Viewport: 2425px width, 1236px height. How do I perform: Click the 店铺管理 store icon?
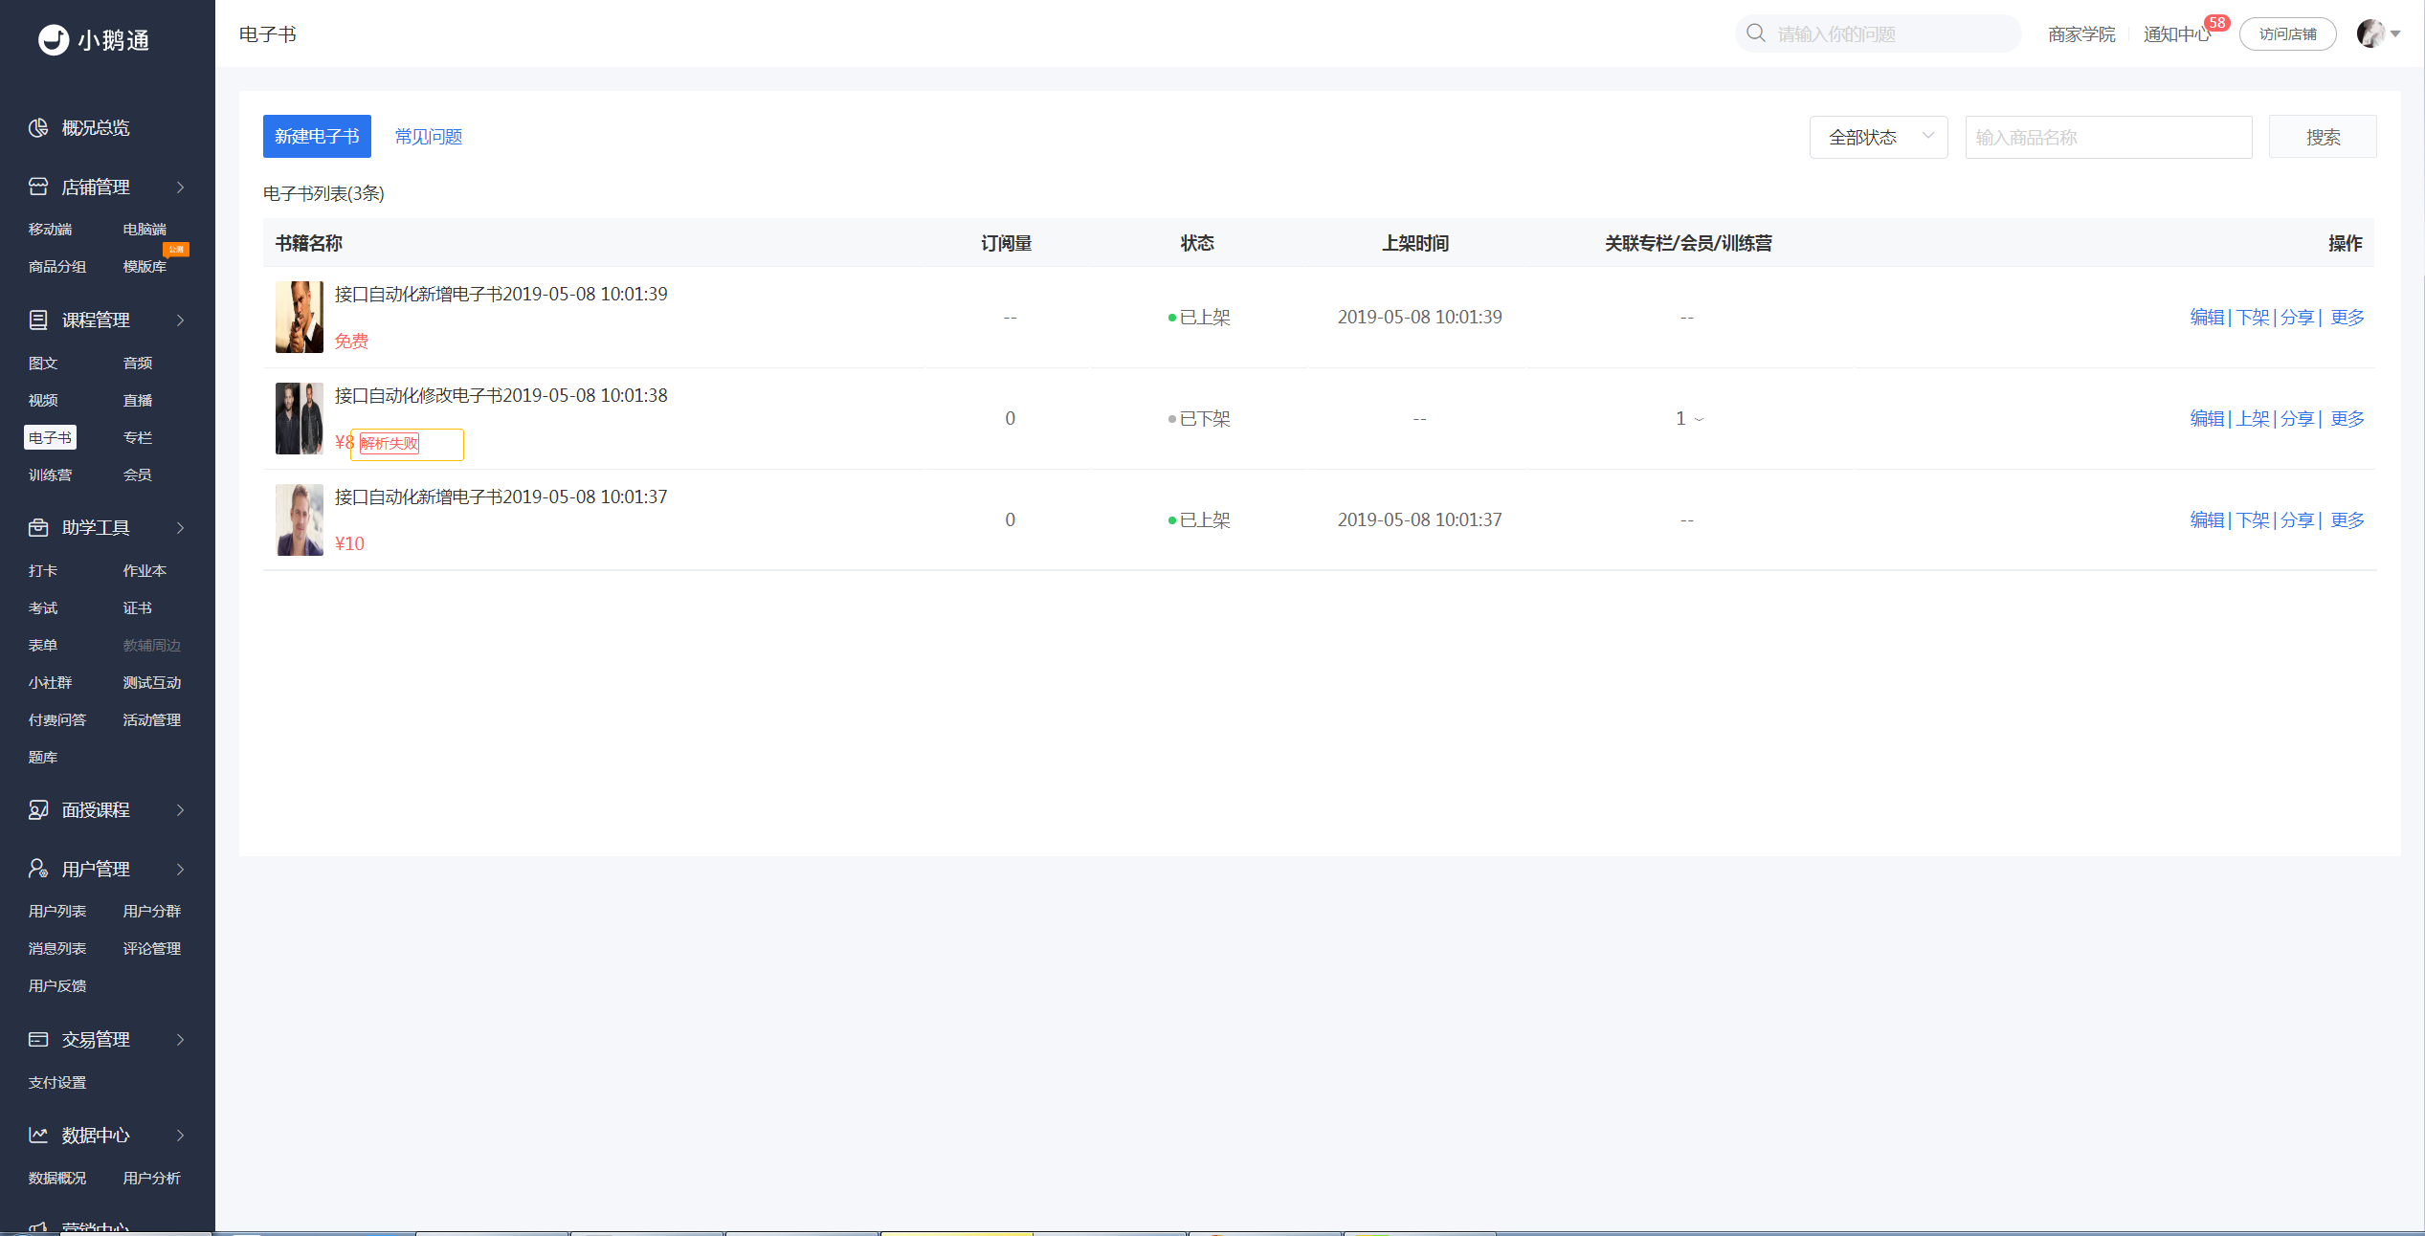tap(38, 187)
